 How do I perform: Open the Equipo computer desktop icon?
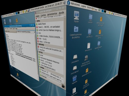coord(76,17)
